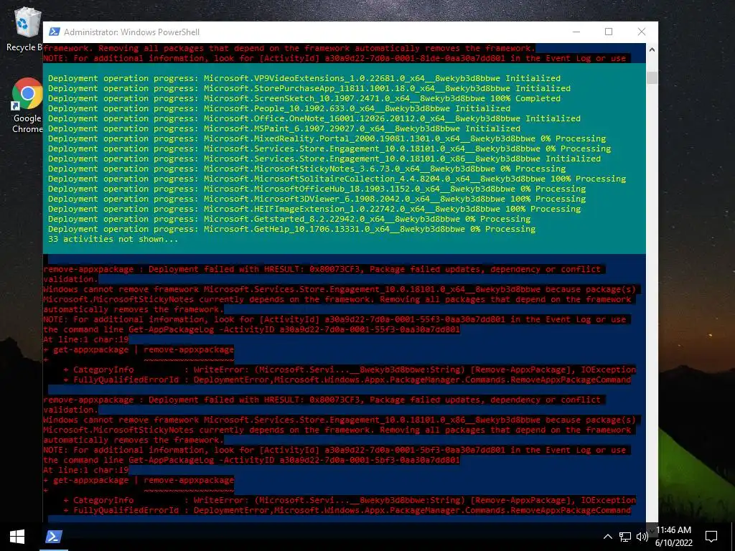Click the 'Administrator: Windows PowerShell' title text
The width and height of the screenshot is (735, 551).
click(x=132, y=32)
